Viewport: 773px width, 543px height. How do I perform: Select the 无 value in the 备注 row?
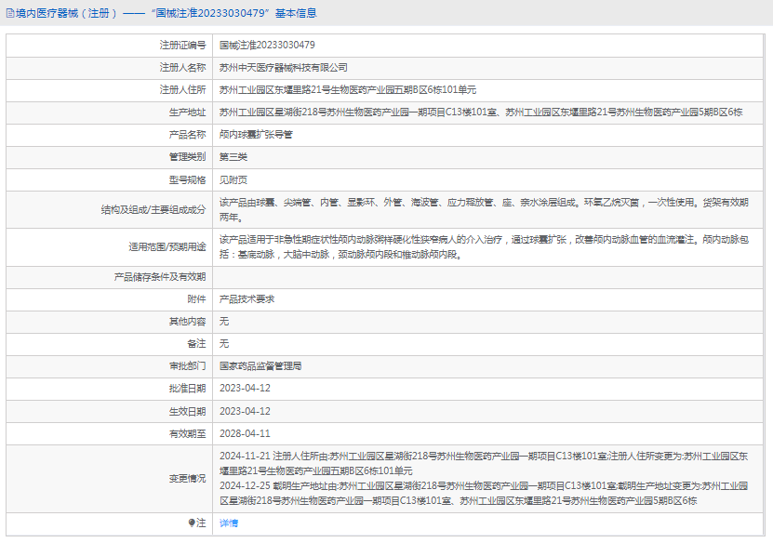click(x=224, y=343)
